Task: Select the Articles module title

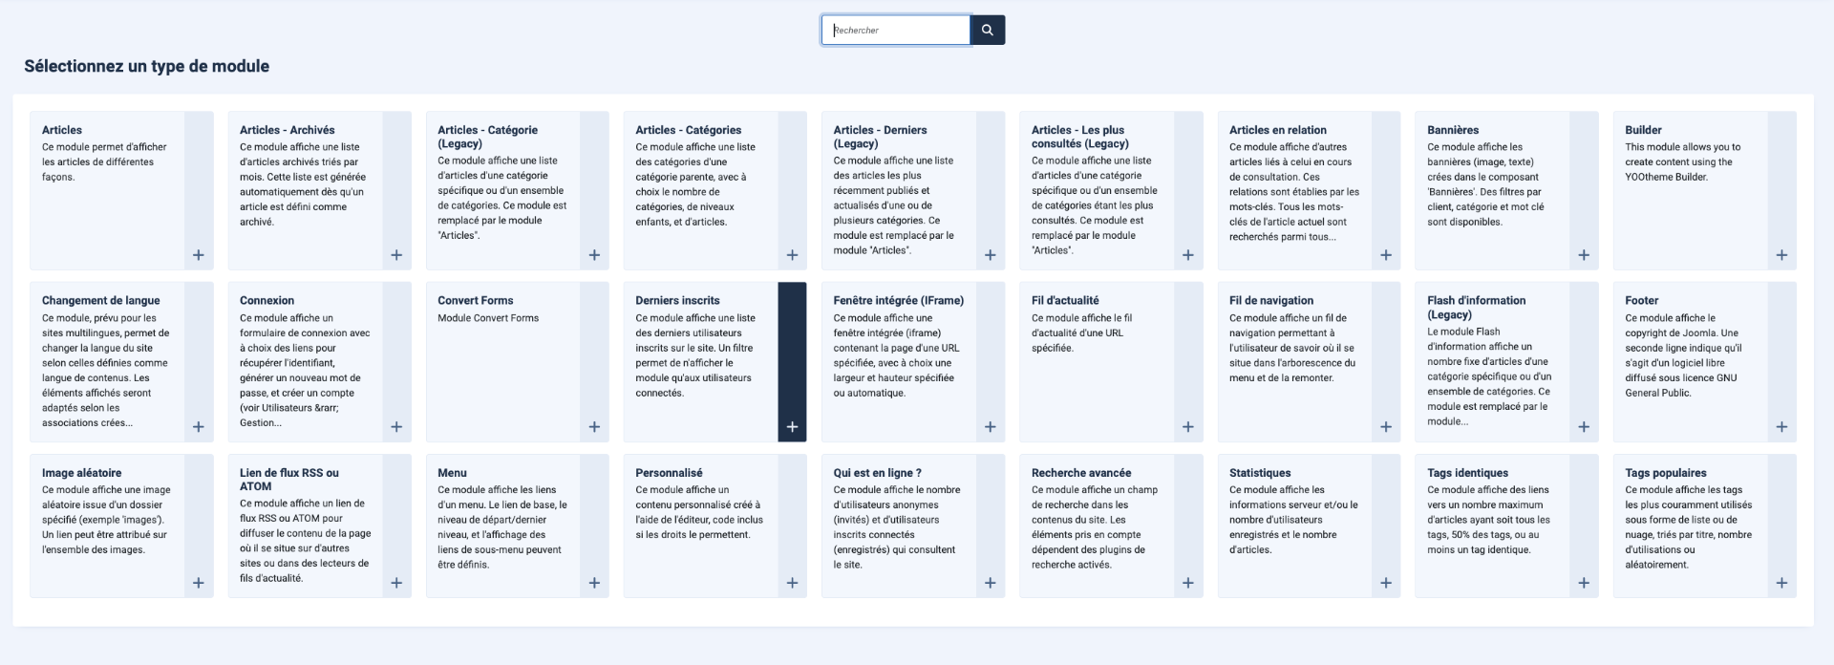Action: tap(62, 130)
